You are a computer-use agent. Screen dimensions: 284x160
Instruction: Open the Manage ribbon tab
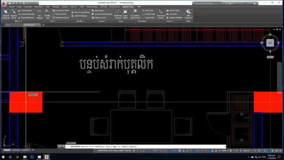click(56, 7)
